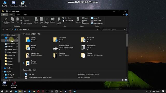166x93 pixels.
Task: Click Open in the Open group
Action: [85, 18]
